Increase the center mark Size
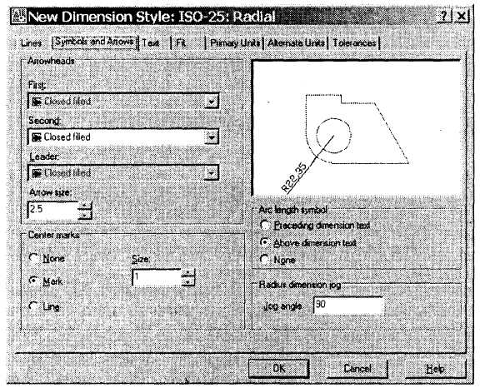Viewport: 485px width, 388px height. coord(188,273)
